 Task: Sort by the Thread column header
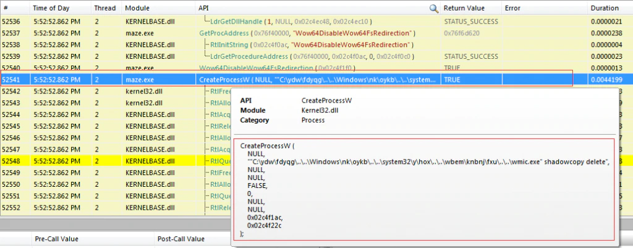(x=106, y=8)
